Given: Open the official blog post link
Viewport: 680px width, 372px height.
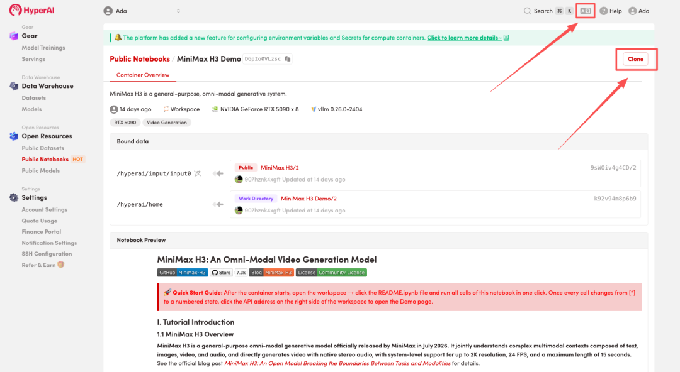Looking at the screenshot, I should (x=337, y=363).
